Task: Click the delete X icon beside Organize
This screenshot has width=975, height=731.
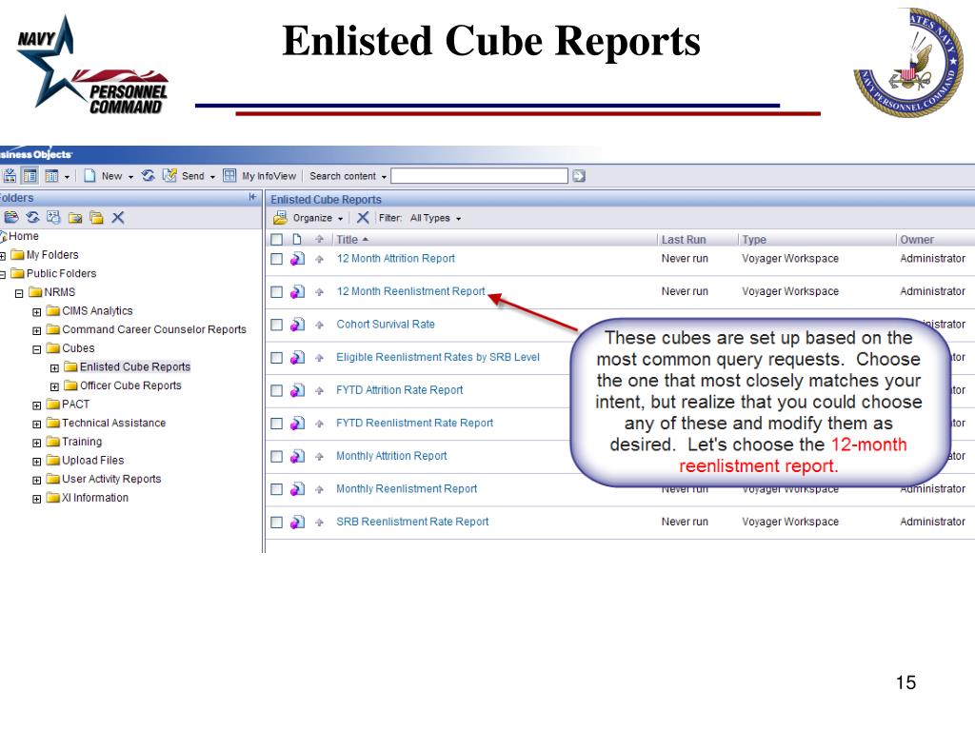Action: pos(363,218)
